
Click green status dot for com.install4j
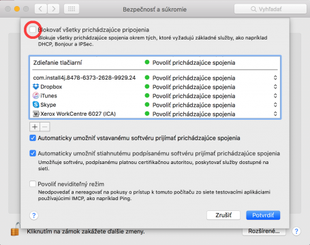pos(147,78)
